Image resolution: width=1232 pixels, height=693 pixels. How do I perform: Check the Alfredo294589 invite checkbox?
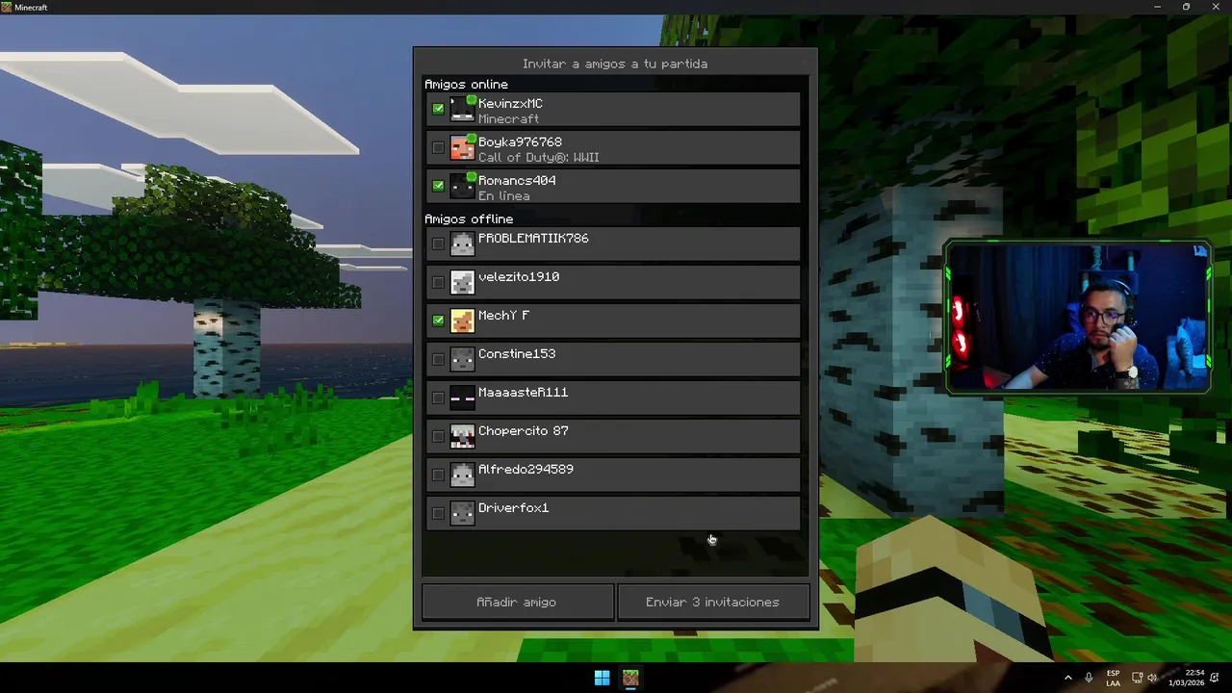click(x=439, y=475)
